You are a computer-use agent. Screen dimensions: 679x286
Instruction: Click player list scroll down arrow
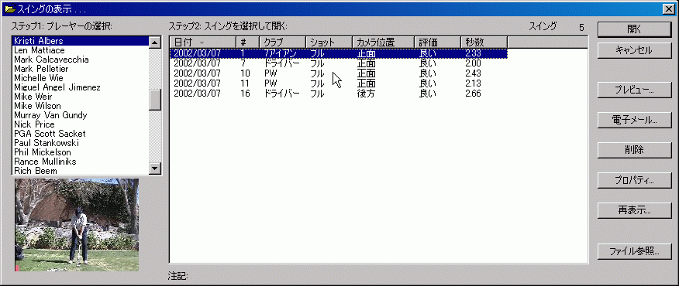click(x=154, y=168)
